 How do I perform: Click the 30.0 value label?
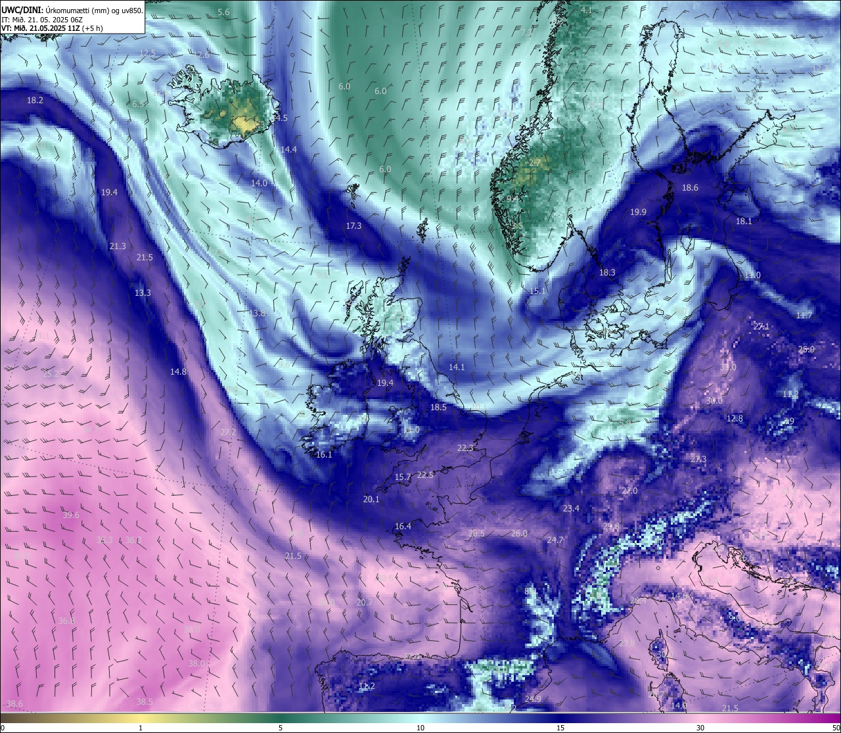[x=714, y=401]
